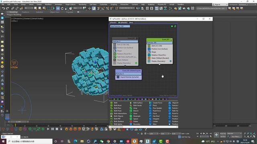Click the green event output connector
The width and height of the screenshot is (257, 144).
[159, 64]
